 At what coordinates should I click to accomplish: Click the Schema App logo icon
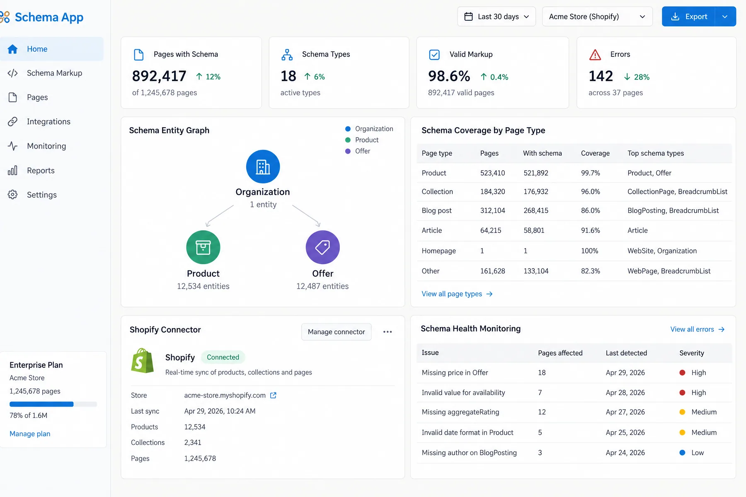click(x=5, y=17)
